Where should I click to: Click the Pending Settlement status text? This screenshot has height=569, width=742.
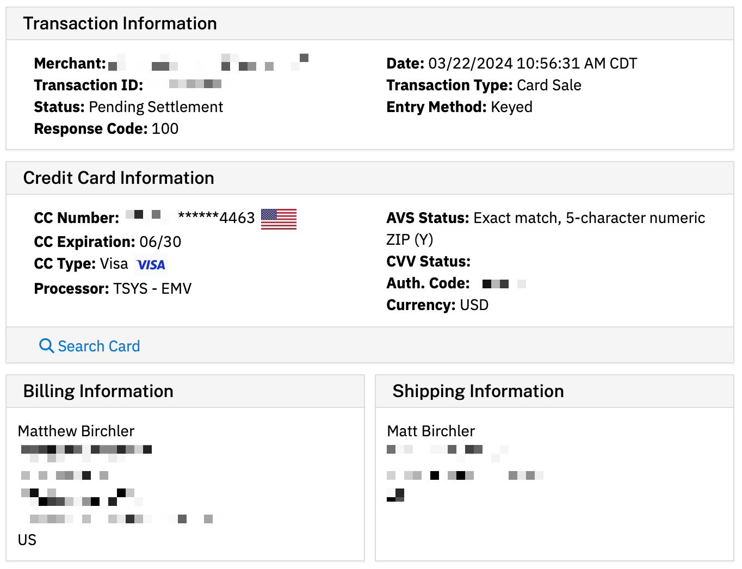pyautogui.click(x=156, y=107)
